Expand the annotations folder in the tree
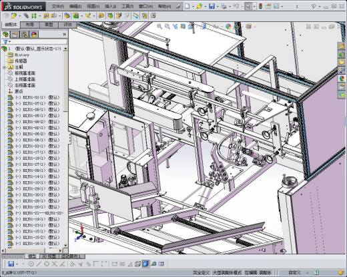 4,67
